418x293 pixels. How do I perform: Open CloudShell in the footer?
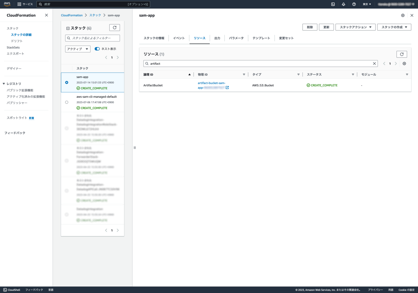(12, 290)
